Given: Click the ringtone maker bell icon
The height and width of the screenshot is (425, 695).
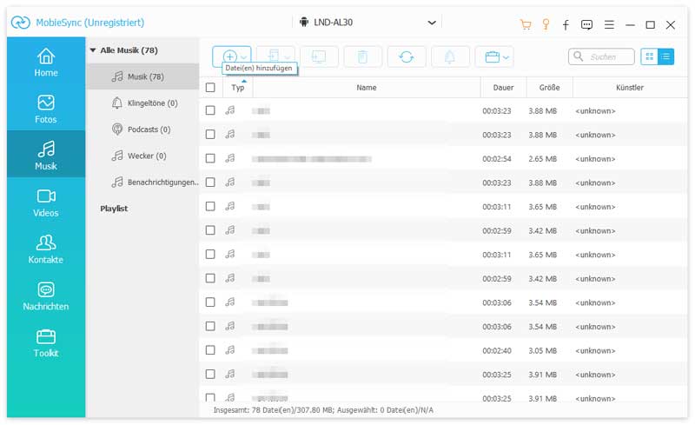Looking at the screenshot, I should click(x=449, y=56).
